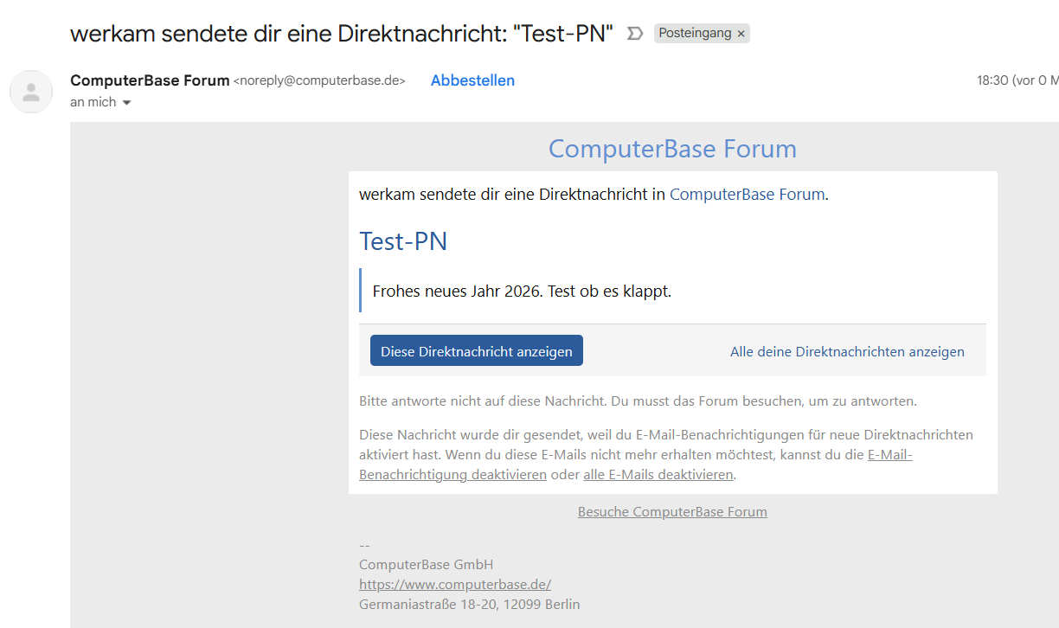Click the quoted text 'Frohes neues Jahr 2026'

(458, 291)
